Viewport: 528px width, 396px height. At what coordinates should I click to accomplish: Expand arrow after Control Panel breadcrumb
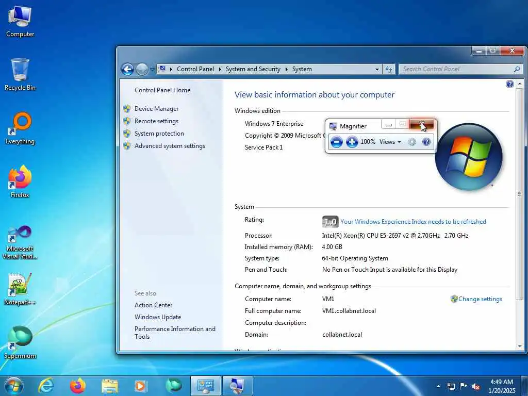point(220,69)
